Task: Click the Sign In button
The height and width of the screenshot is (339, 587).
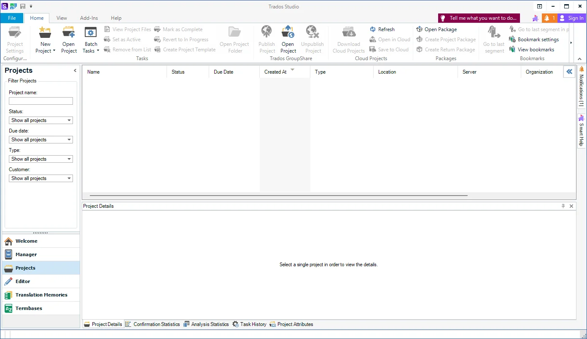Action: (572, 18)
